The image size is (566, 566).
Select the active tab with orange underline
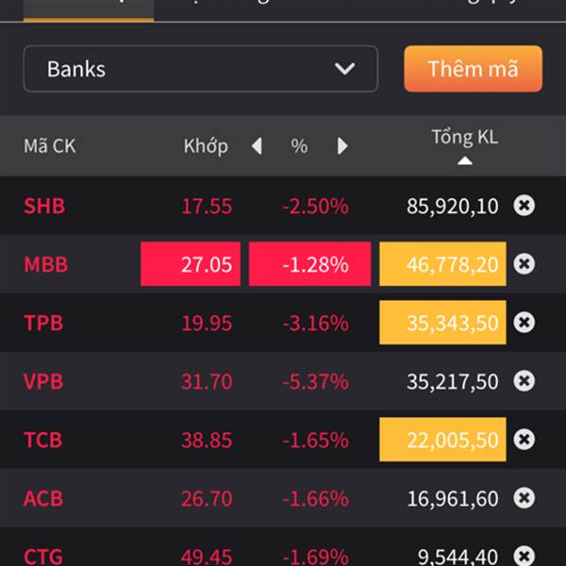click(89, 10)
